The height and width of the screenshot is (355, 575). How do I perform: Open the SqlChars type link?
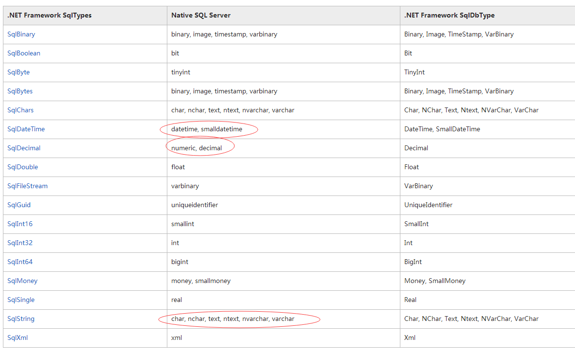click(20, 110)
